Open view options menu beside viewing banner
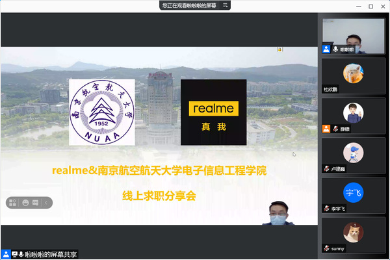The width and height of the screenshot is (390, 260). [226, 5]
